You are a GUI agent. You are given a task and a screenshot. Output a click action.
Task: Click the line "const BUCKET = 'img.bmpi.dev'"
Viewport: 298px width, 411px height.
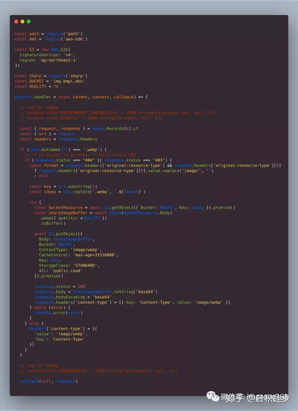pyautogui.click(x=50, y=81)
